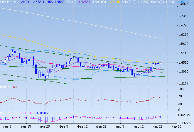This screenshot has height=132, width=194.
Task: Click the RSI 30 level label
Action: click(181, 104)
